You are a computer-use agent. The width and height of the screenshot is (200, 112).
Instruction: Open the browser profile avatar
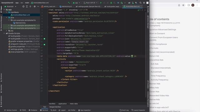pos(193,5)
